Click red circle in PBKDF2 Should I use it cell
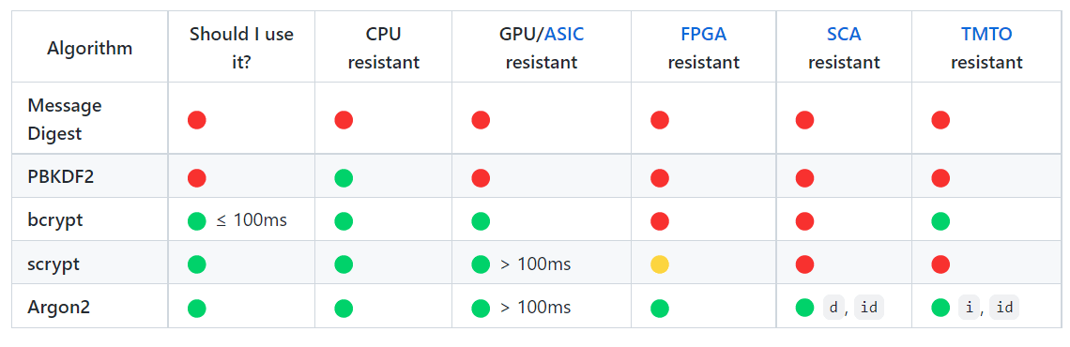The width and height of the screenshot is (1070, 347). point(196,178)
